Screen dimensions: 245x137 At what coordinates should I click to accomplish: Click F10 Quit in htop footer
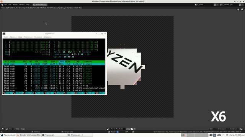tap(100, 93)
